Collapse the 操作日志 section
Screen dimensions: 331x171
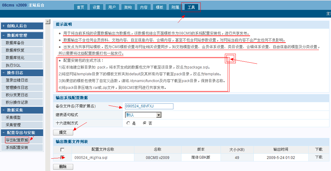pos(22,73)
